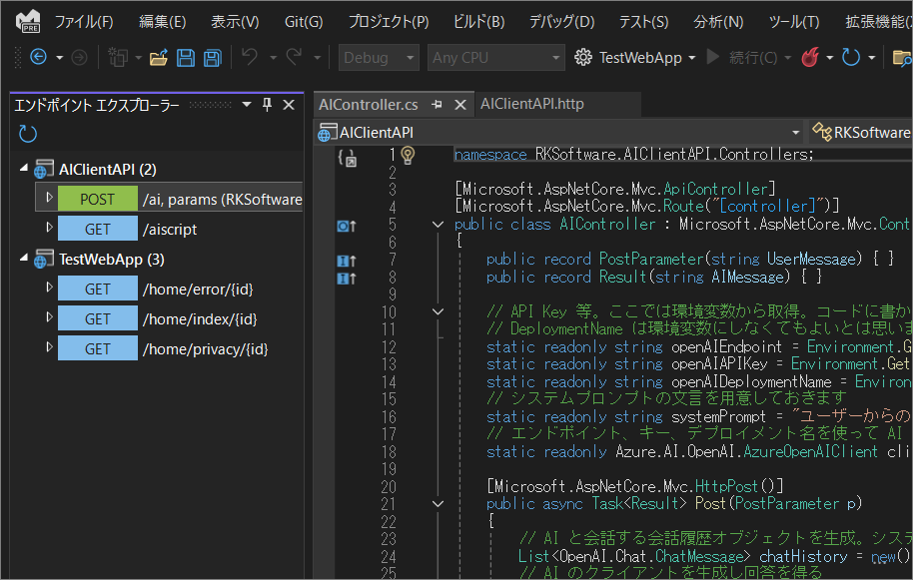Open the Any CPU platform dropdown
The width and height of the screenshot is (913, 580).
(495, 58)
